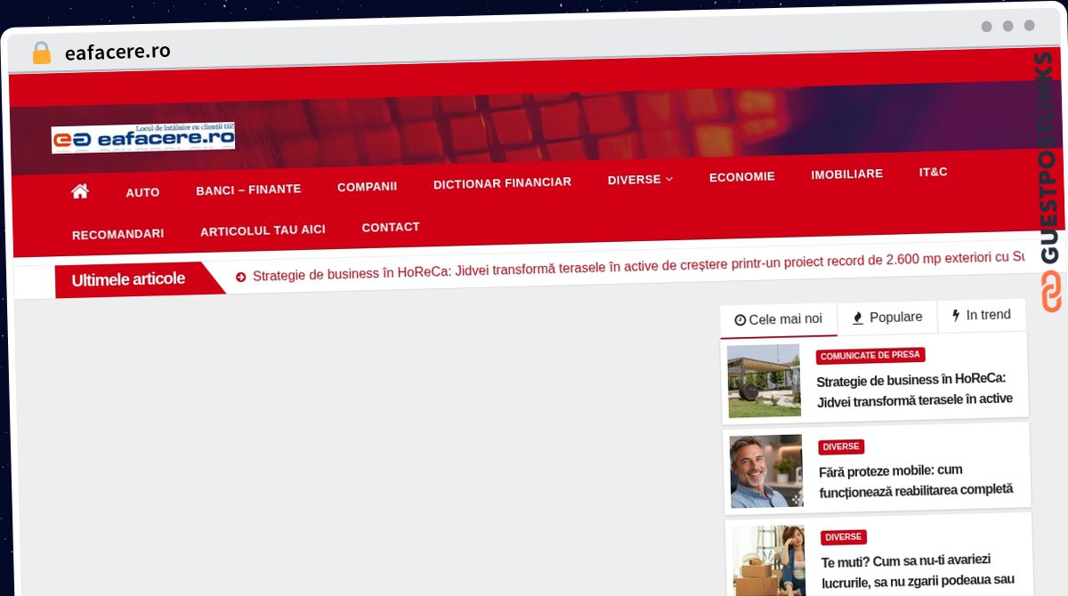Expand the DIVERSE menu chevron
The image size is (1068, 596).
coord(669,179)
